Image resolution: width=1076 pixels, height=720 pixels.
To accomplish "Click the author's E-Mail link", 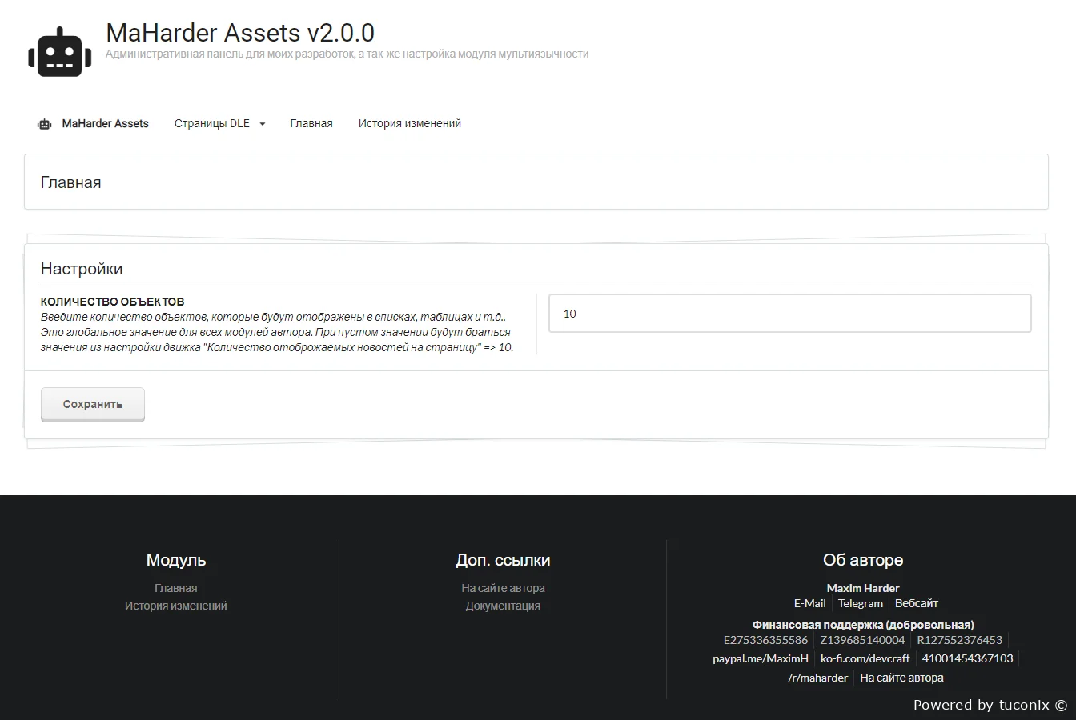I will click(x=809, y=604).
